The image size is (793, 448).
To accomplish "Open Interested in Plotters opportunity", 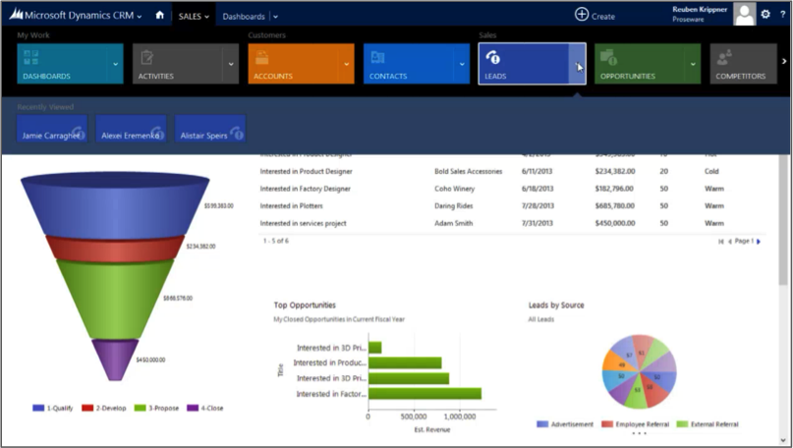I will coord(291,205).
